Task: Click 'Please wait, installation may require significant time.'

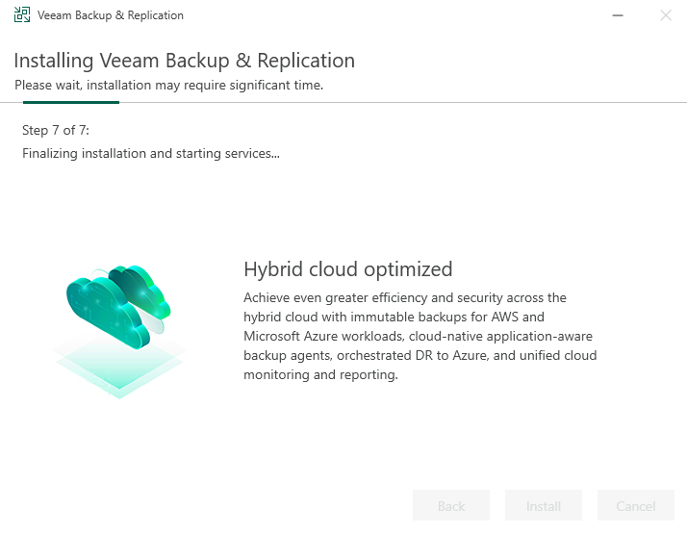Action: (x=168, y=85)
